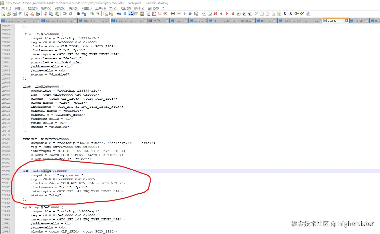Click the i2c4: i2c@fe5d0000 line

43,34
